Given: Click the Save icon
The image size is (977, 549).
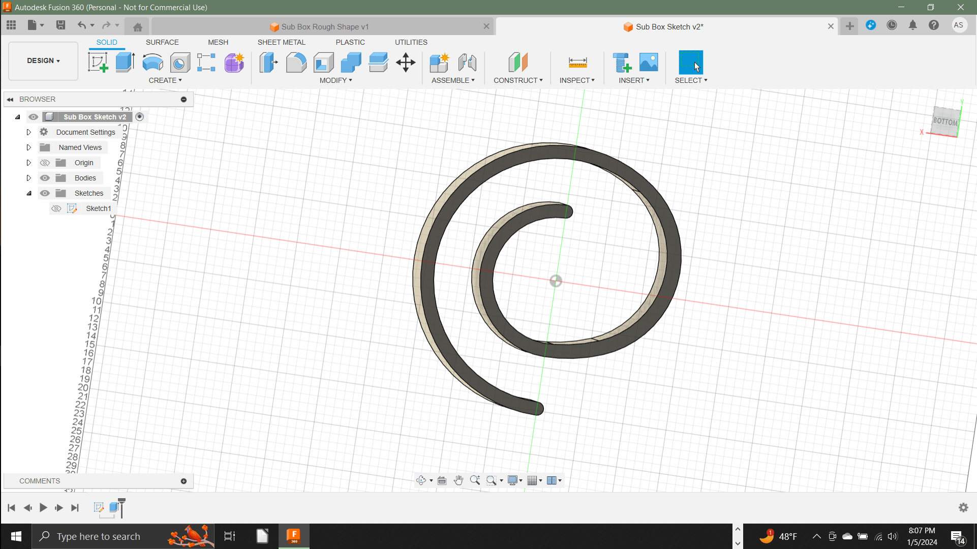Looking at the screenshot, I should (60, 25).
